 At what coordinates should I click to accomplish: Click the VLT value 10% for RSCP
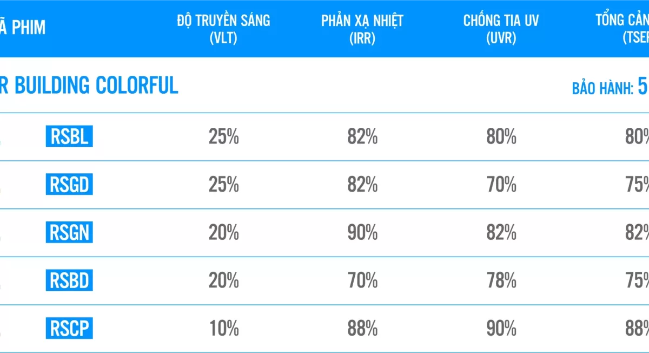tap(223, 328)
